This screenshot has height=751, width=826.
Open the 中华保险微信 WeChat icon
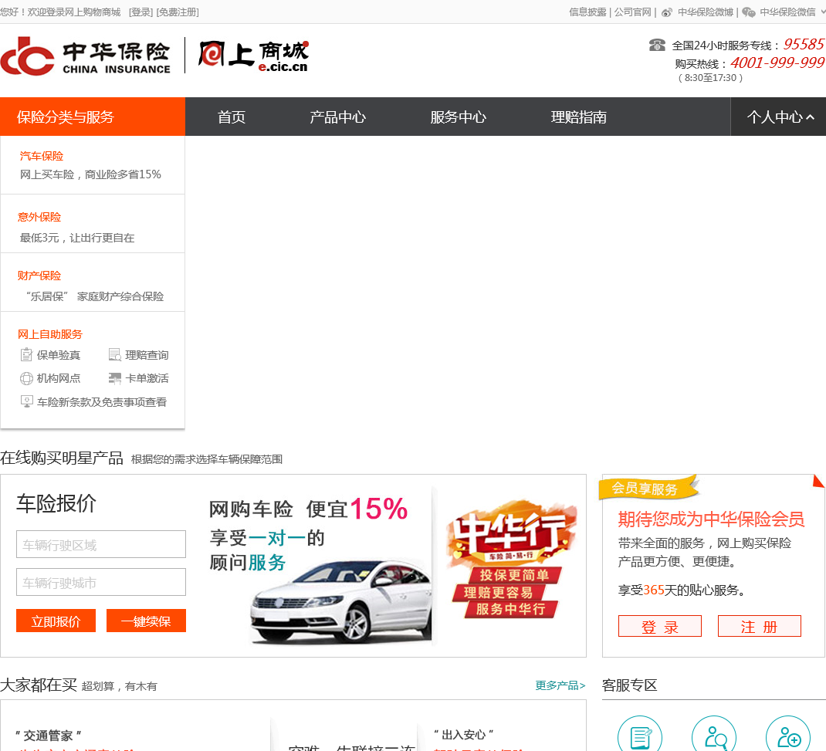click(x=749, y=12)
